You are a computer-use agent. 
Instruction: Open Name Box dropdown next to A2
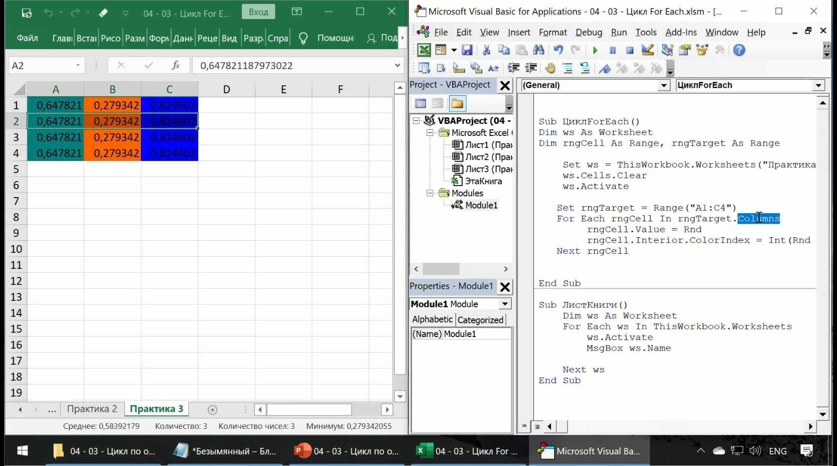pyautogui.click(x=78, y=65)
